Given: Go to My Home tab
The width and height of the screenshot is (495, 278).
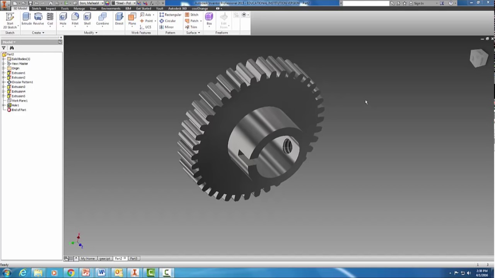Looking at the screenshot, I should 87,259.
